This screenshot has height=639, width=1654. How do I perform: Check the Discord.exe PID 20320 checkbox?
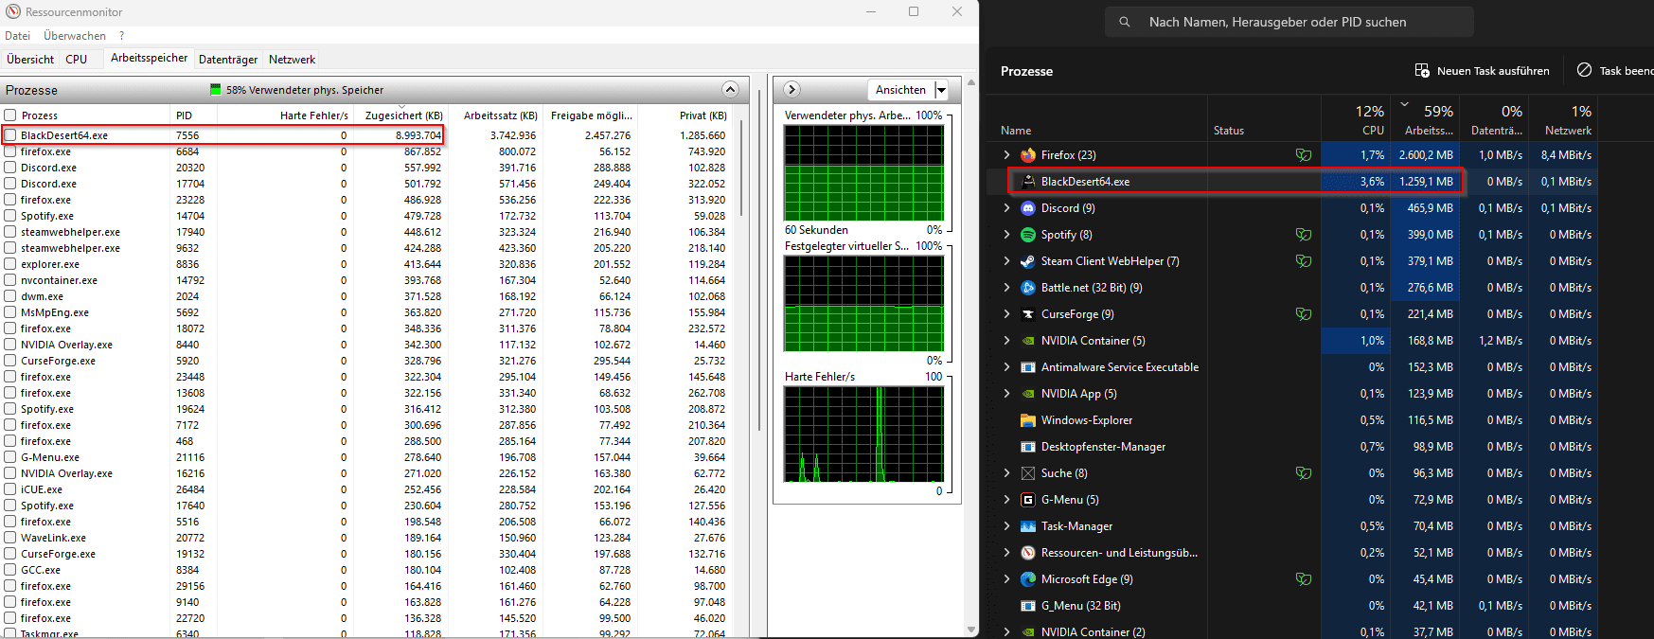[x=10, y=168]
